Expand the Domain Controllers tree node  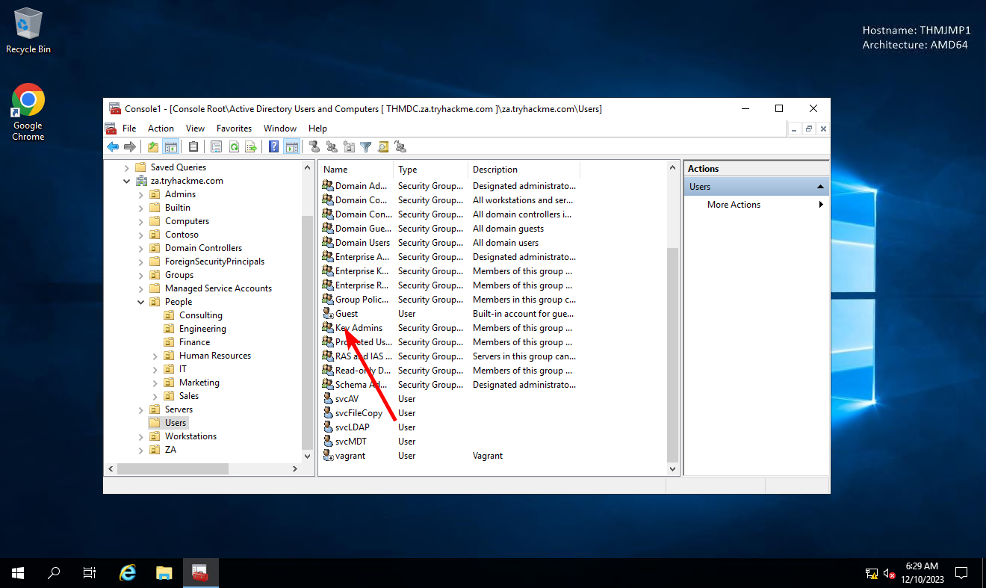[140, 248]
